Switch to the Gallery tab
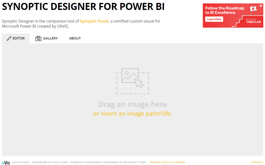 click(x=46, y=38)
